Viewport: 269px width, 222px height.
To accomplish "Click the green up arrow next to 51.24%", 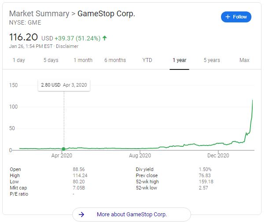I will [105, 38].
